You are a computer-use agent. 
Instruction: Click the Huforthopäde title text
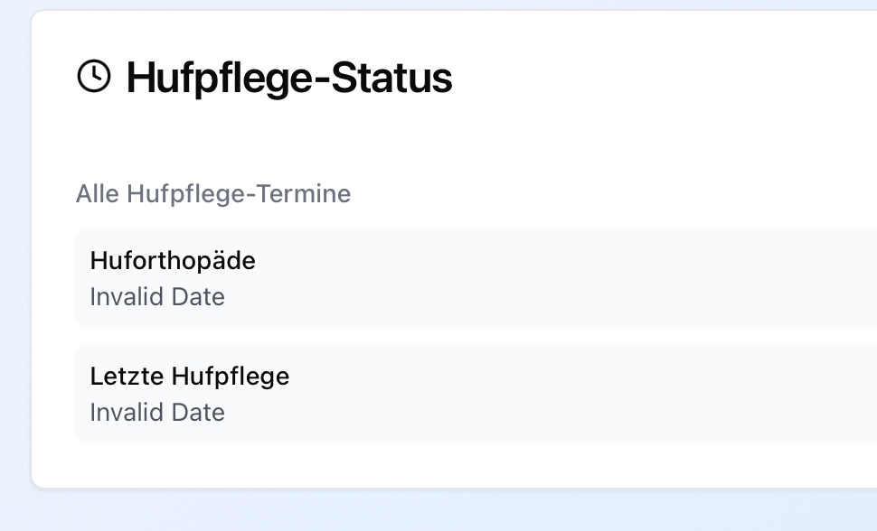pos(173,261)
